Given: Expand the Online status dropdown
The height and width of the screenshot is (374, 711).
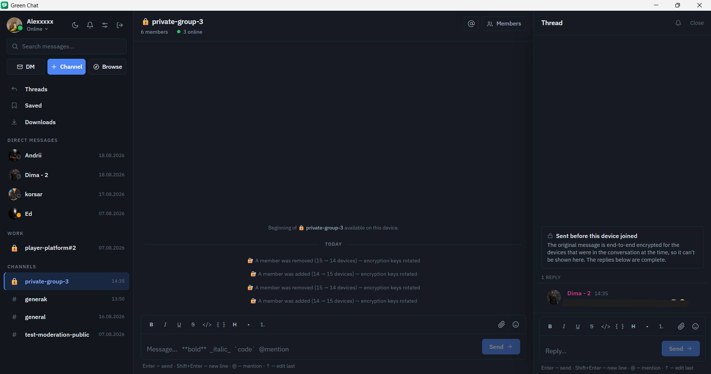Looking at the screenshot, I should (37, 29).
